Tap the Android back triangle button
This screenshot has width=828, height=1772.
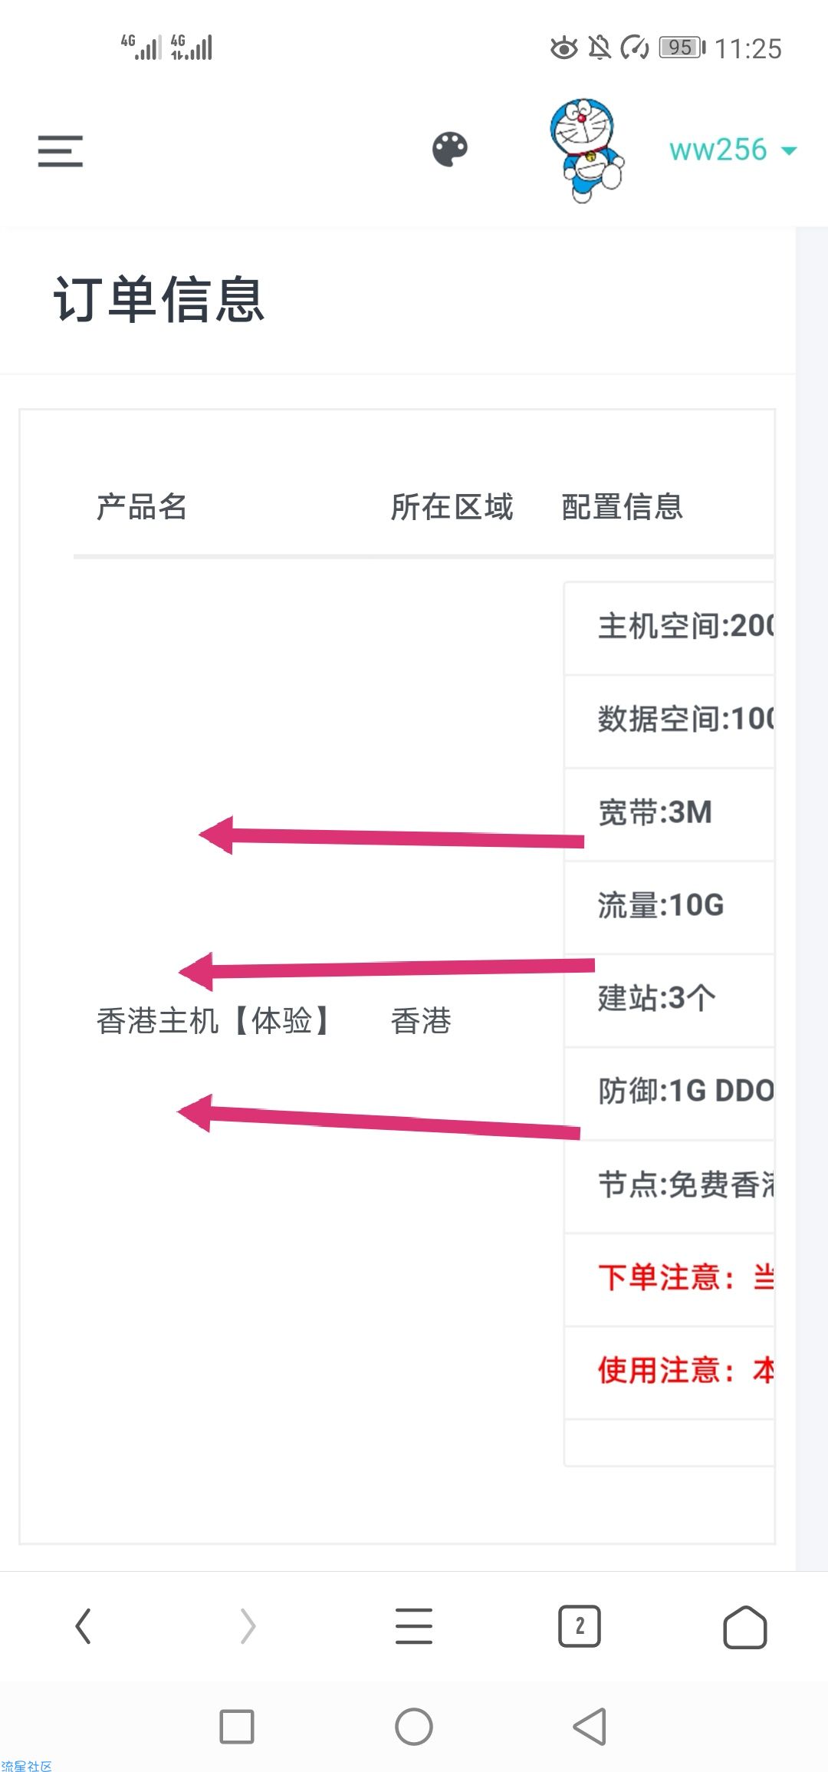[590, 1727]
